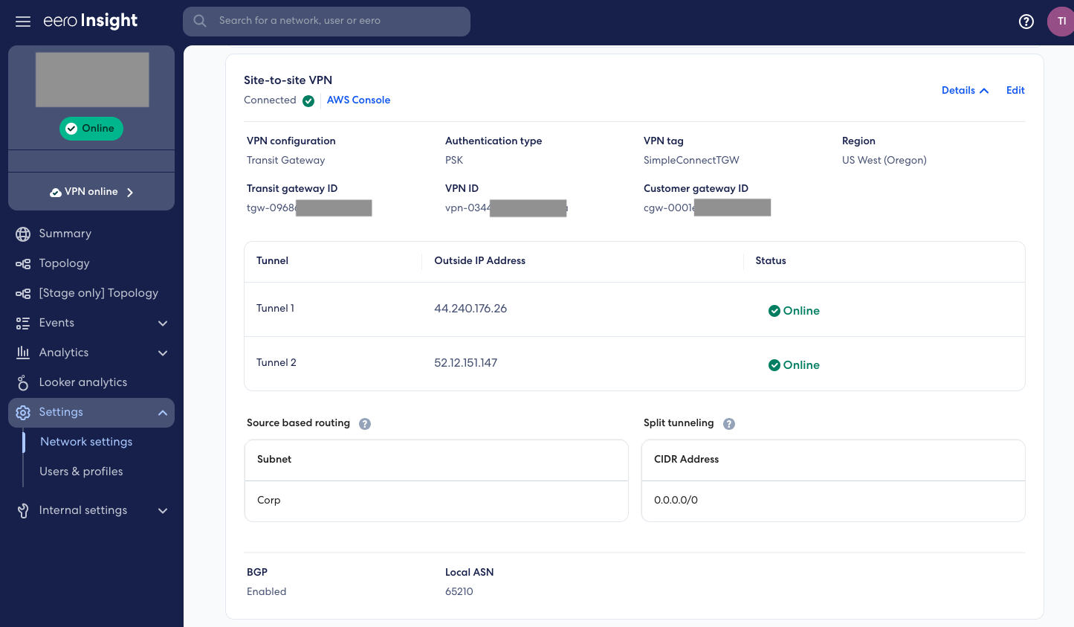Image resolution: width=1074 pixels, height=627 pixels.
Task: Click the Source based routing help icon
Action: (365, 423)
